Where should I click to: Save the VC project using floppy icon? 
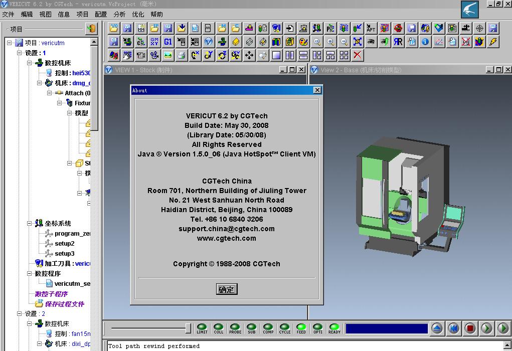coord(127,28)
